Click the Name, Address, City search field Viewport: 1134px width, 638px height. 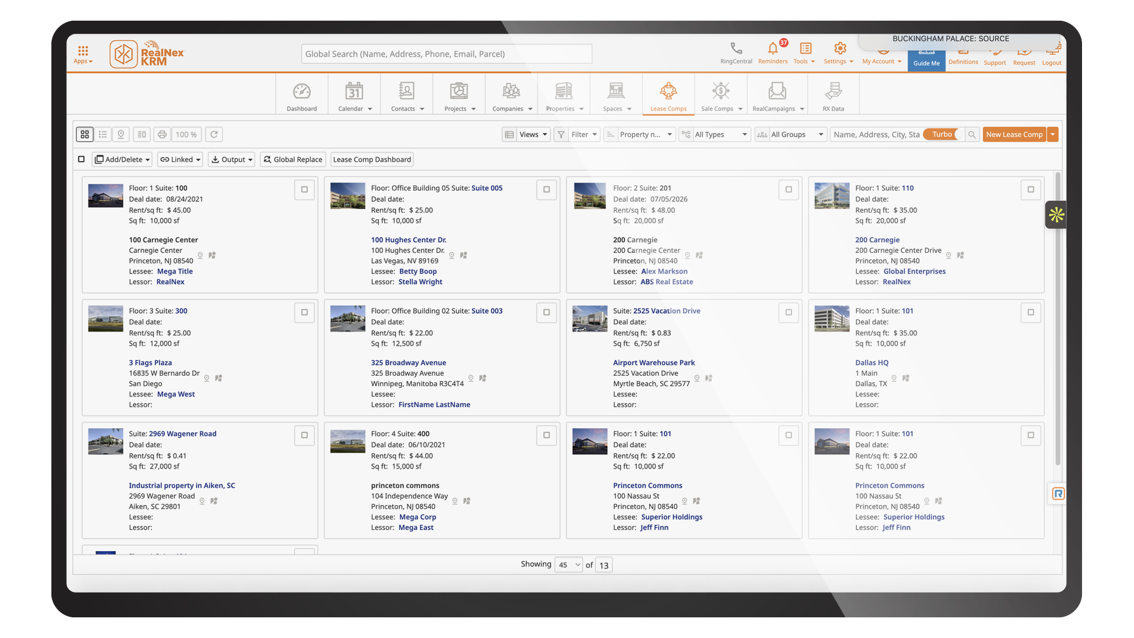pyautogui.click(x=876, y=135)
